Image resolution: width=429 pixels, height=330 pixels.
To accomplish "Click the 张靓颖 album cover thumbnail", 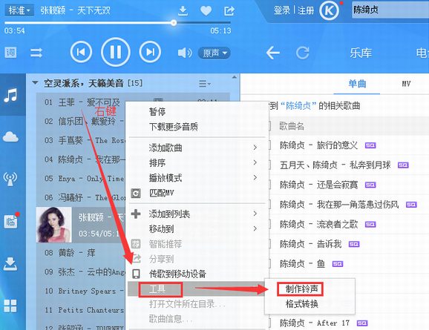I will 54,225.
